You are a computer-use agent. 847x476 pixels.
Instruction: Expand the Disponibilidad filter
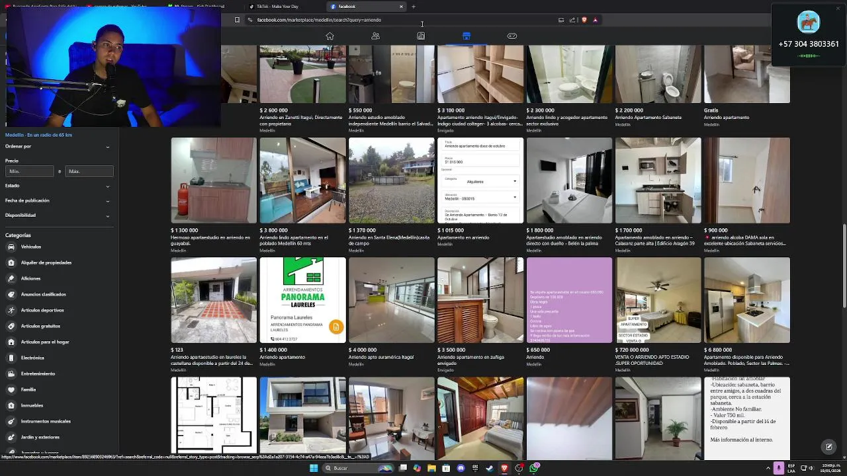point(58,215)
